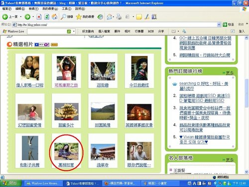Open the 開始 Start button
Screen dimensions: 249x187
[10, 184]
